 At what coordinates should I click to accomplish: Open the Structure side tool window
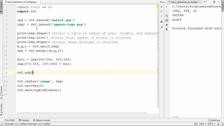[x=1, y=92]
